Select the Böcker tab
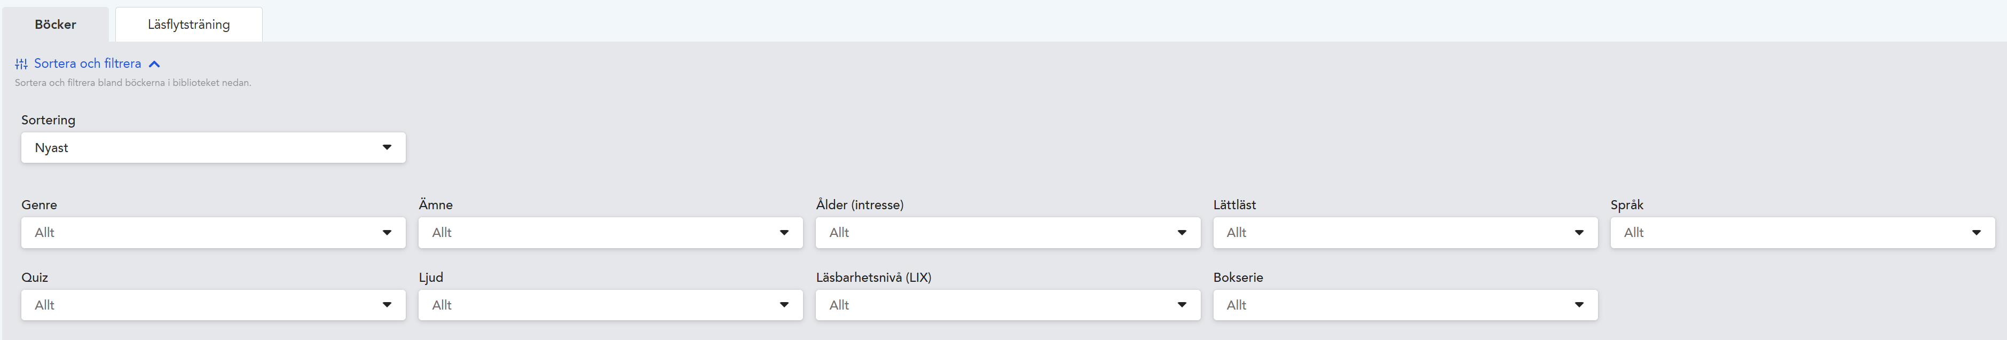This screenshot has width=2007, height=340. coord(56,24)
